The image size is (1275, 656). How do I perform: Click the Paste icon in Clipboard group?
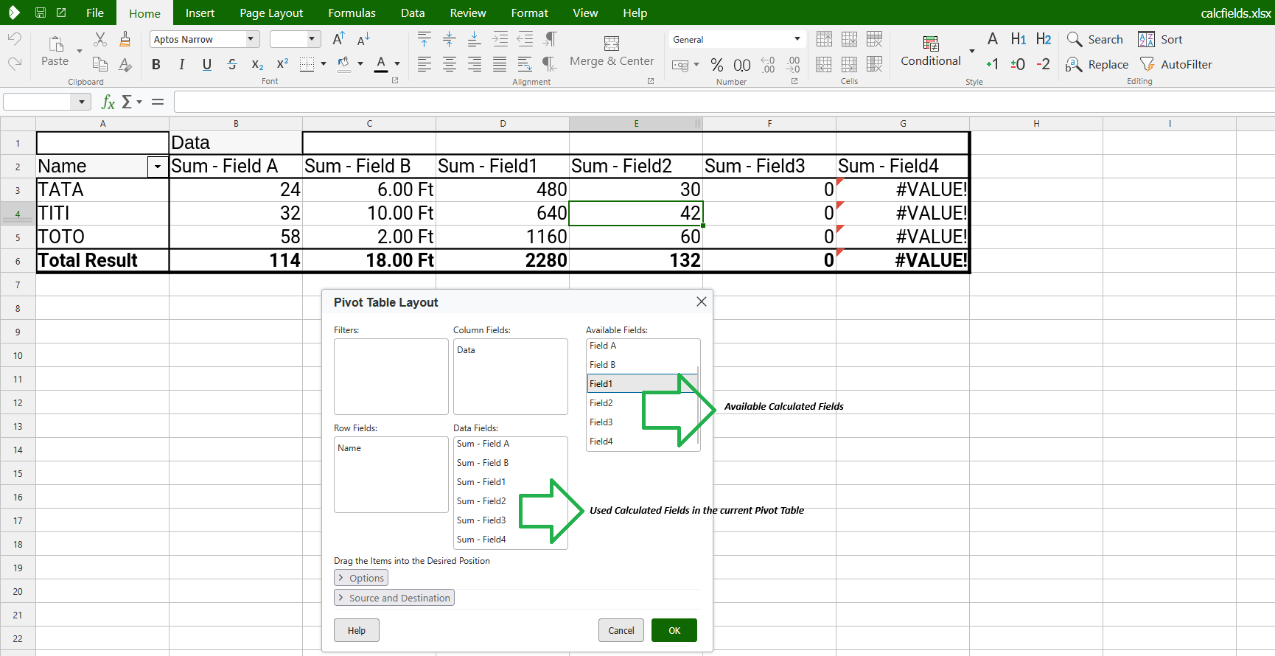(55, 44)
